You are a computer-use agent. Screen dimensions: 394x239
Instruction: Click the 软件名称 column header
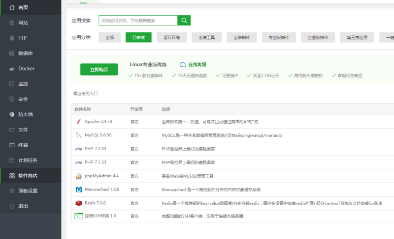83,109
